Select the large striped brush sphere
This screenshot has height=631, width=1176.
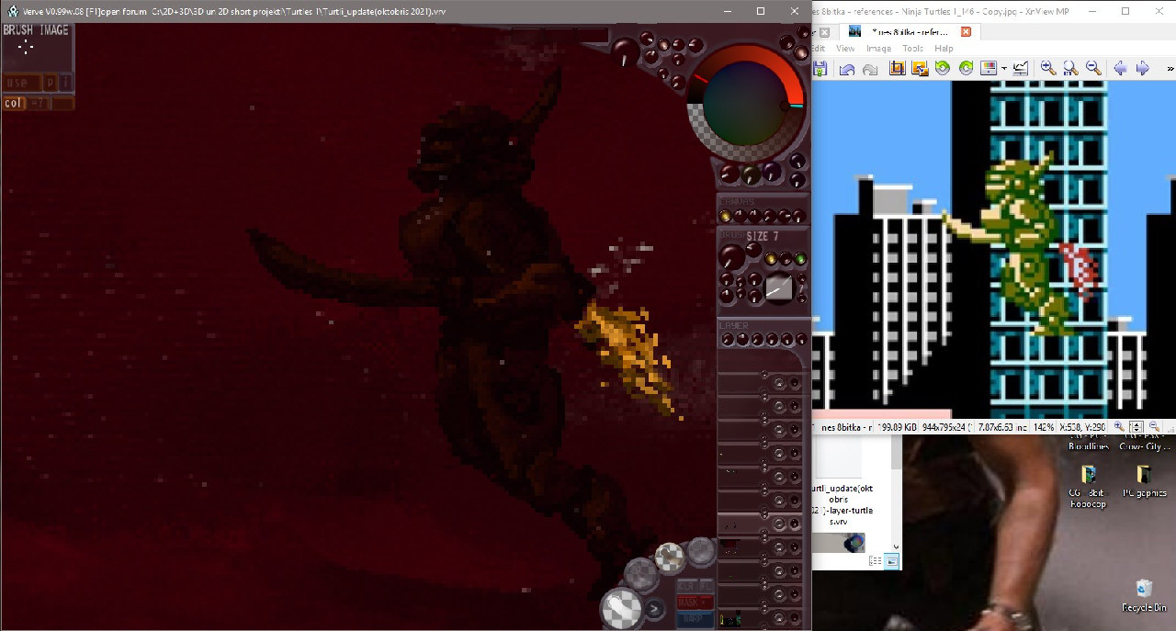click(622, 609)
